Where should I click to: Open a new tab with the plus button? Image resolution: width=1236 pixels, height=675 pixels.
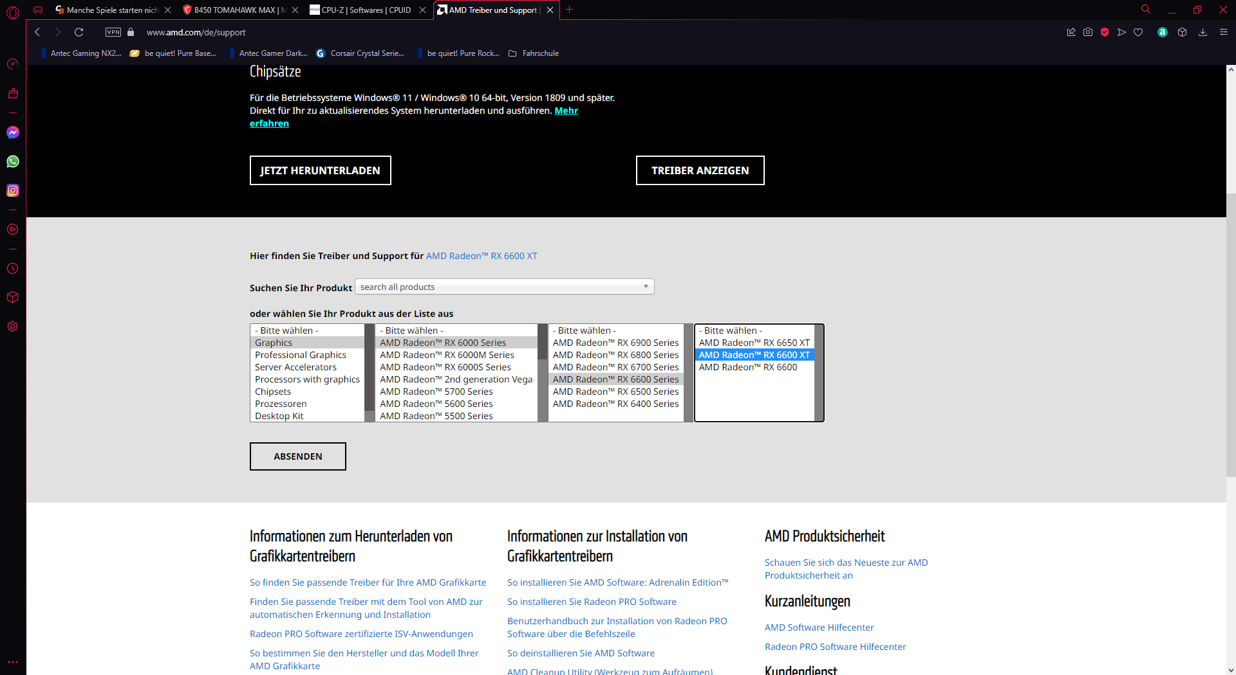point(569,10)
